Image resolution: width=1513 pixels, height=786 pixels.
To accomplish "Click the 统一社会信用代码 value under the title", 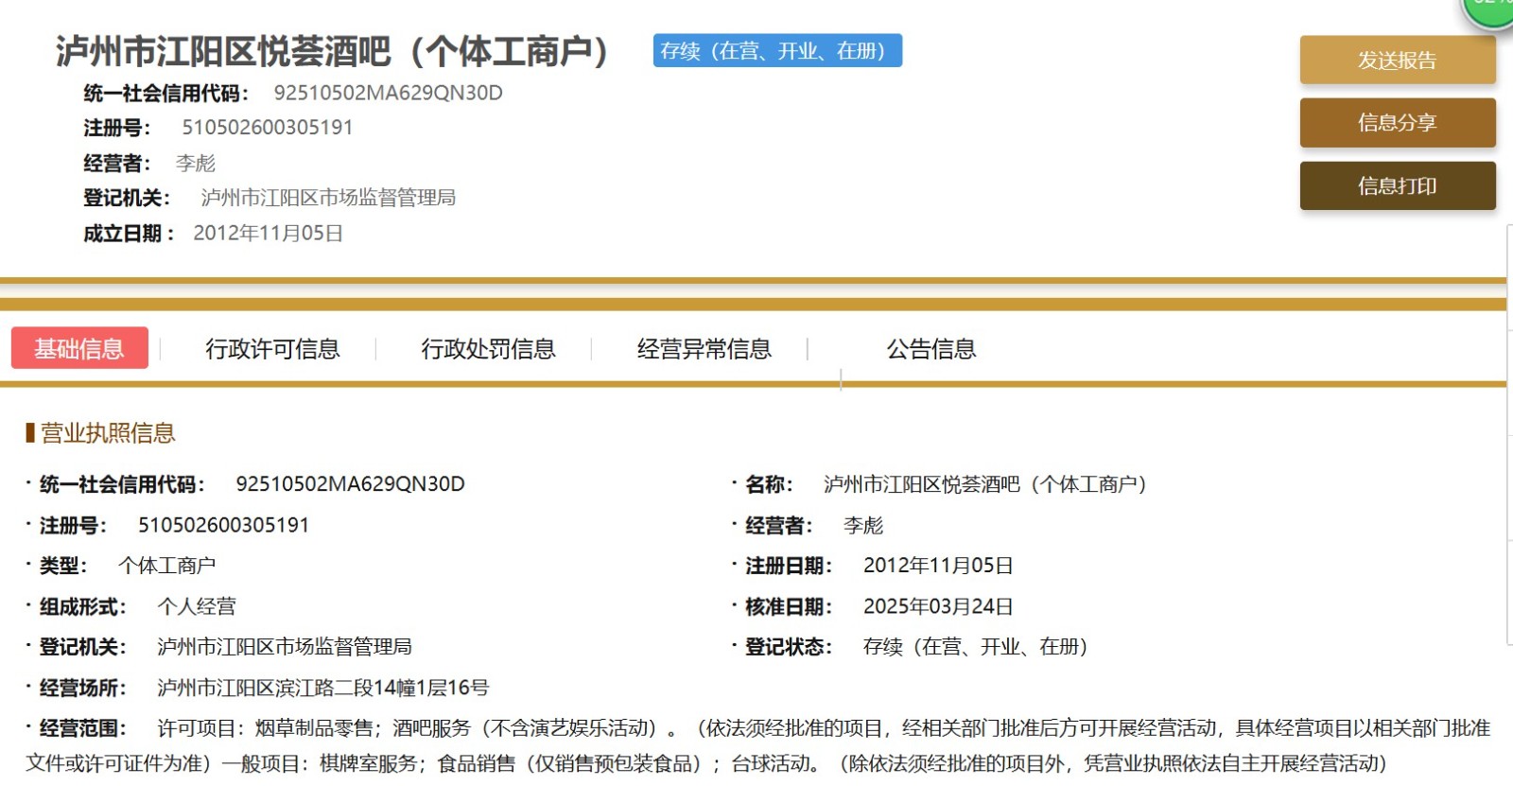I will [x=388, y=93].
